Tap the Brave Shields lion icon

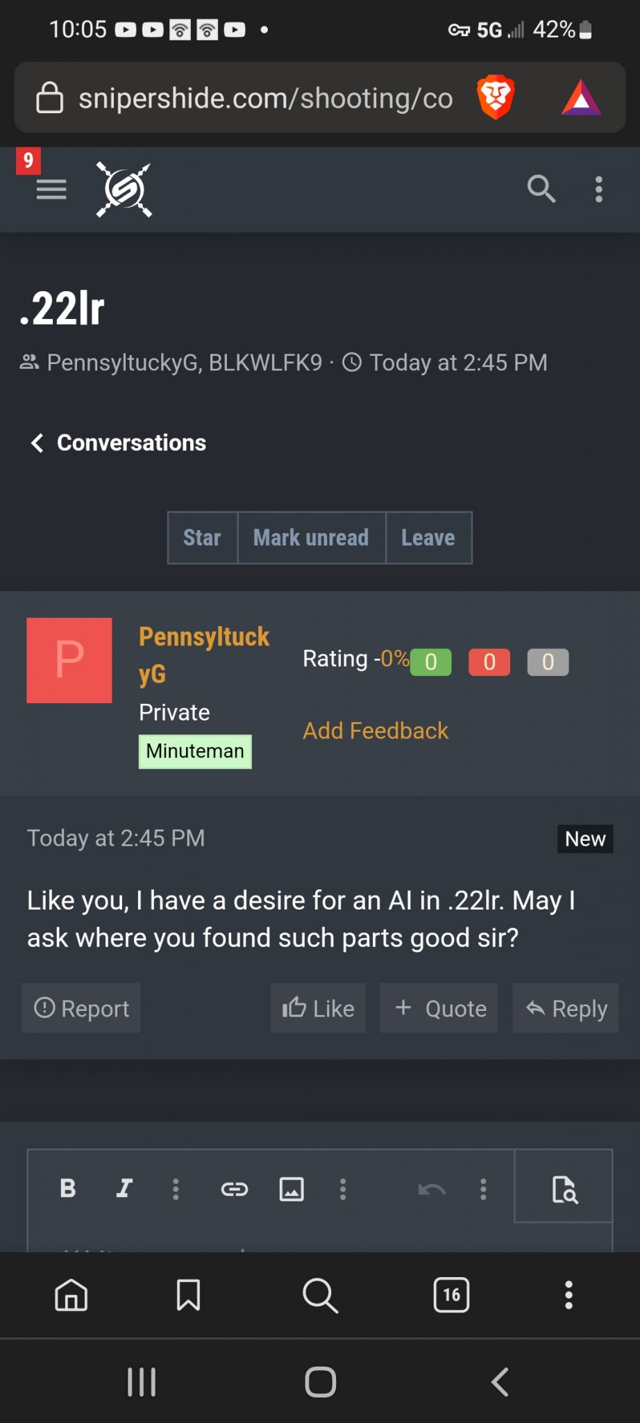click(x=496, y=97)
